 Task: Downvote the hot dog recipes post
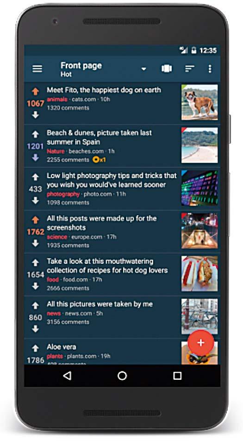35,286
